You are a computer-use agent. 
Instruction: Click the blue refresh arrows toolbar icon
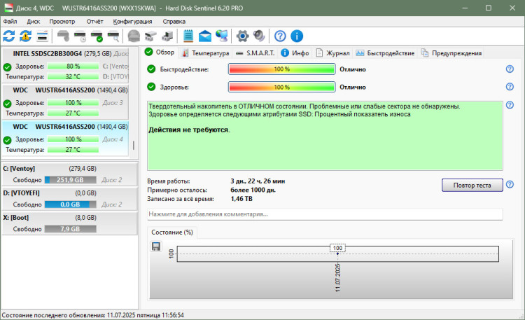pyautogui.click(x=9, y=36)
